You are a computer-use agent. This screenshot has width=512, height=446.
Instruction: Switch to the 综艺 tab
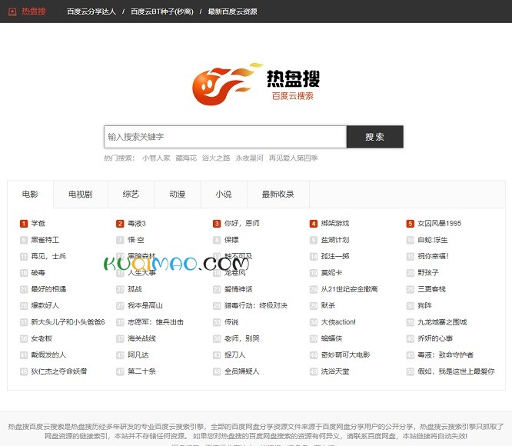[x=131, y=195]
